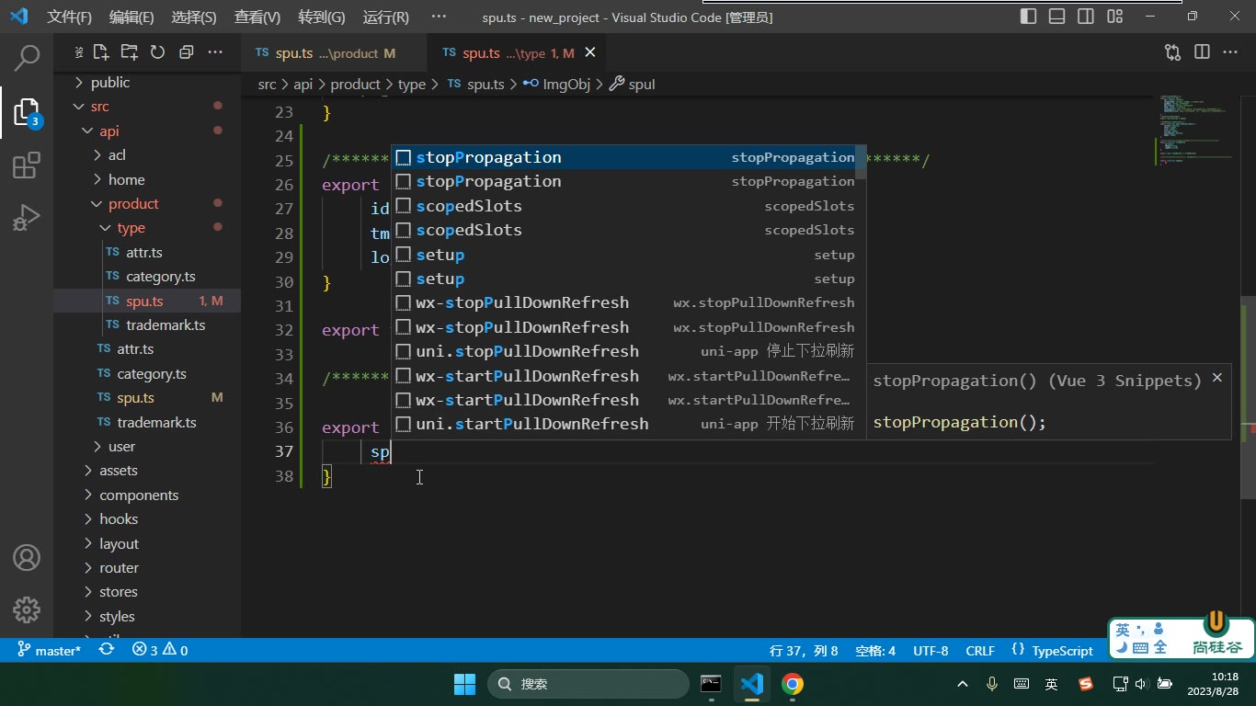Open the Customize Layout control
Viewport: 1256px width, 706px height.
[1114, 16]
